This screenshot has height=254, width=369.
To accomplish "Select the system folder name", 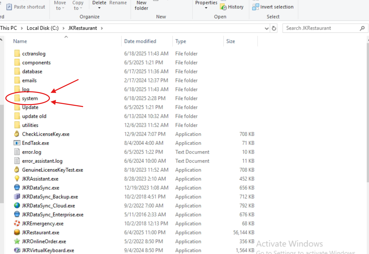I will click(30, 98).
